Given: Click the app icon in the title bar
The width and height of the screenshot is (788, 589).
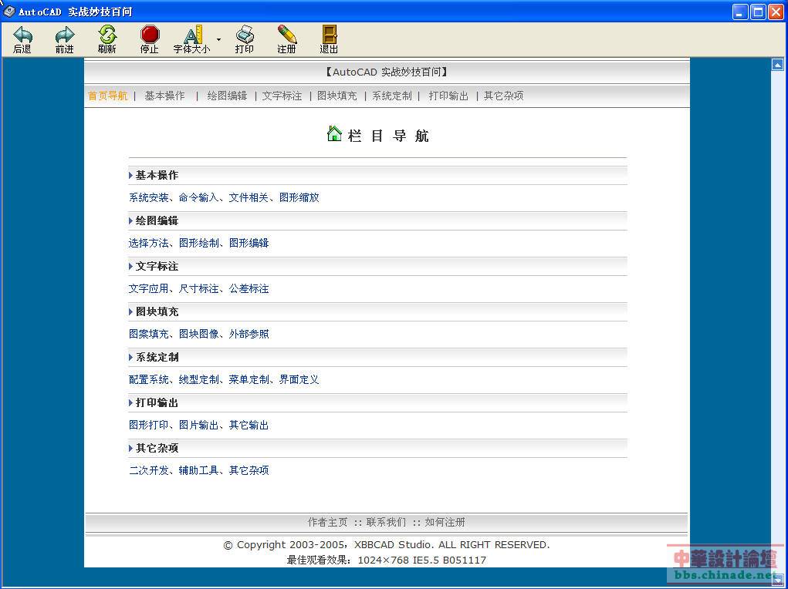Looking at the screenshot, I should pos(8,11).
